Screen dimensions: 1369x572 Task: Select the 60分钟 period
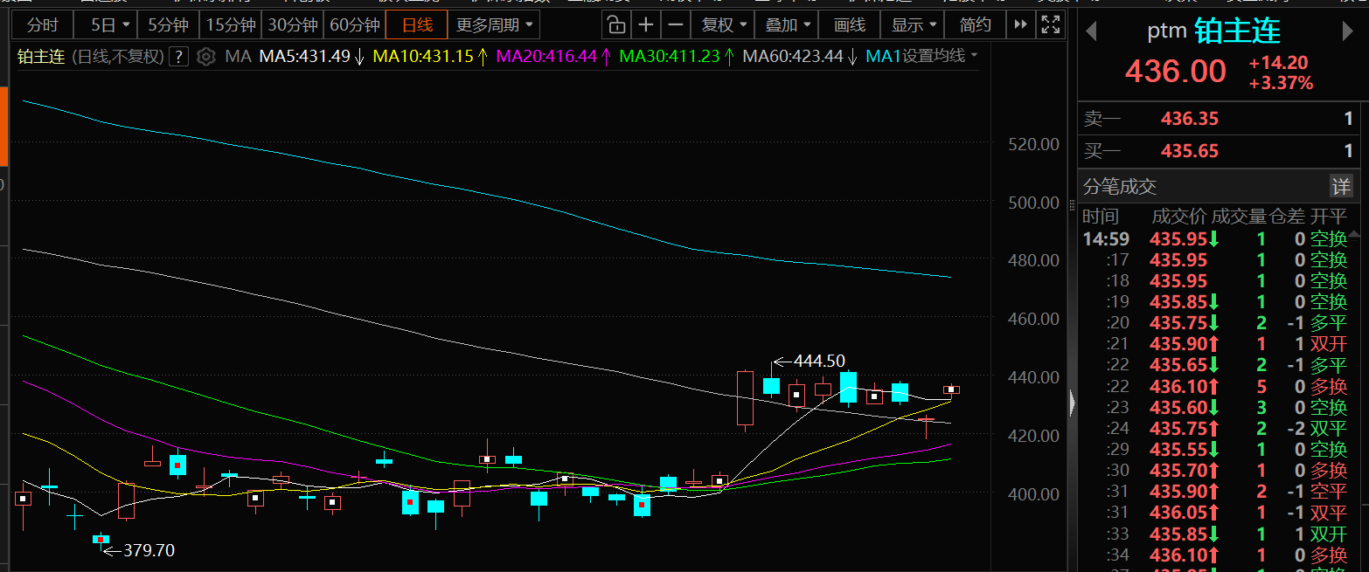pos(354,24)
